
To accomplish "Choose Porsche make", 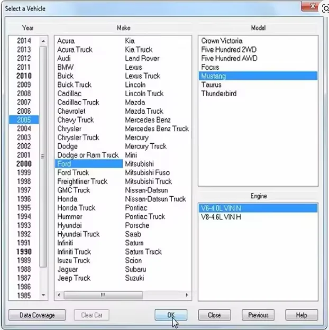I will click(x=137, y=225).
